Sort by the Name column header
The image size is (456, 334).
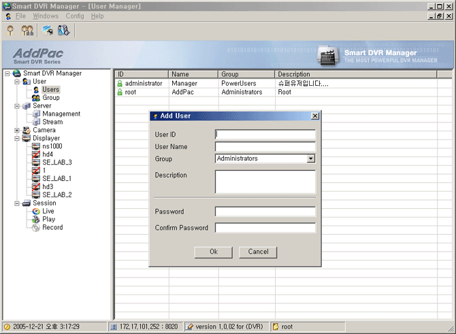click(x=193, y=74)
